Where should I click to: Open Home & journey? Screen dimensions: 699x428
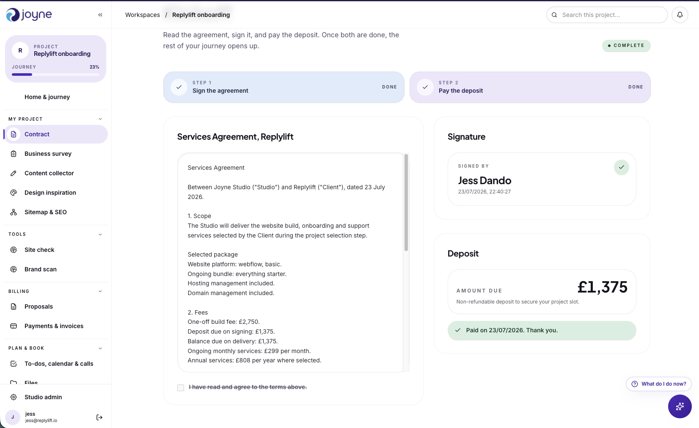55,97
